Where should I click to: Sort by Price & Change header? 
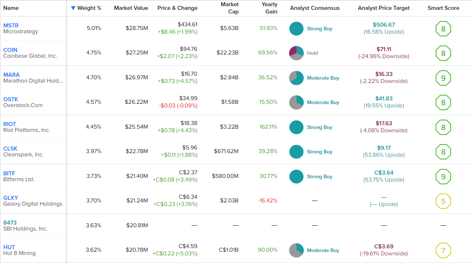[x=177, y=8]
